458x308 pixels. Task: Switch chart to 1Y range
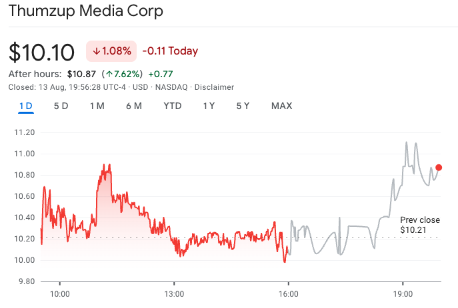coord(209,106)
